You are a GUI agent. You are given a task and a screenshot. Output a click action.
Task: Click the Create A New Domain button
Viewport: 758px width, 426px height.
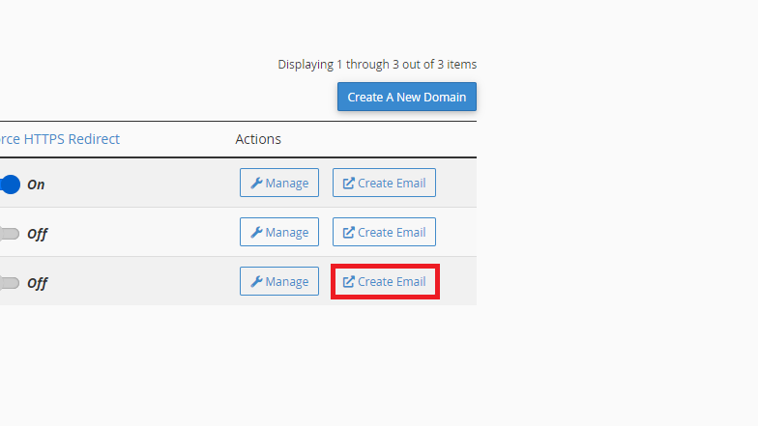(406, 97)
